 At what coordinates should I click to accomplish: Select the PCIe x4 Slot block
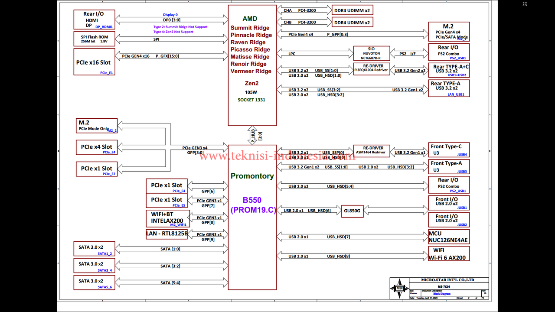coord(97,147)
